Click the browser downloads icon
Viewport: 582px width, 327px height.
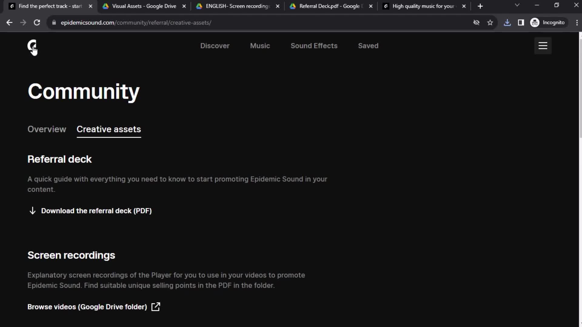tap(507, 22)
